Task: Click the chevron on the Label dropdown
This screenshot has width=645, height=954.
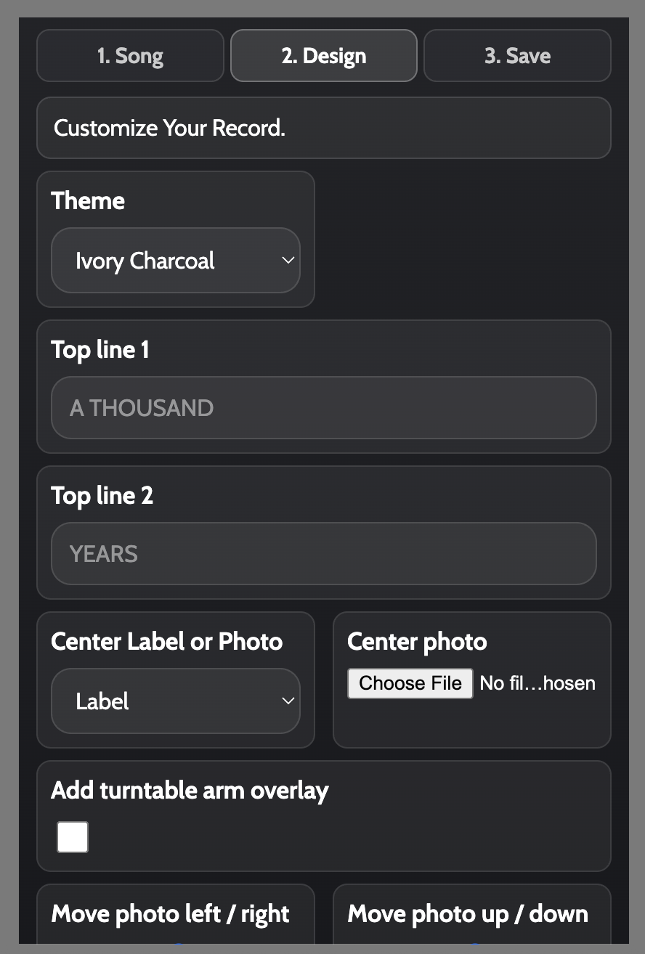Action: pos(288,701)
